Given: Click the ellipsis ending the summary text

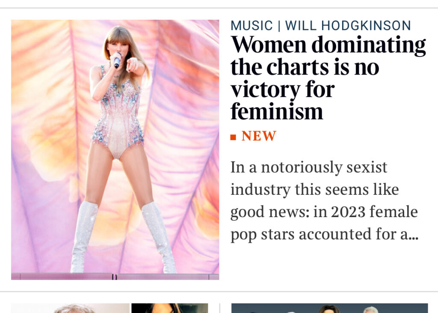Looking at the screenshot, I should [x=413, y=235].
